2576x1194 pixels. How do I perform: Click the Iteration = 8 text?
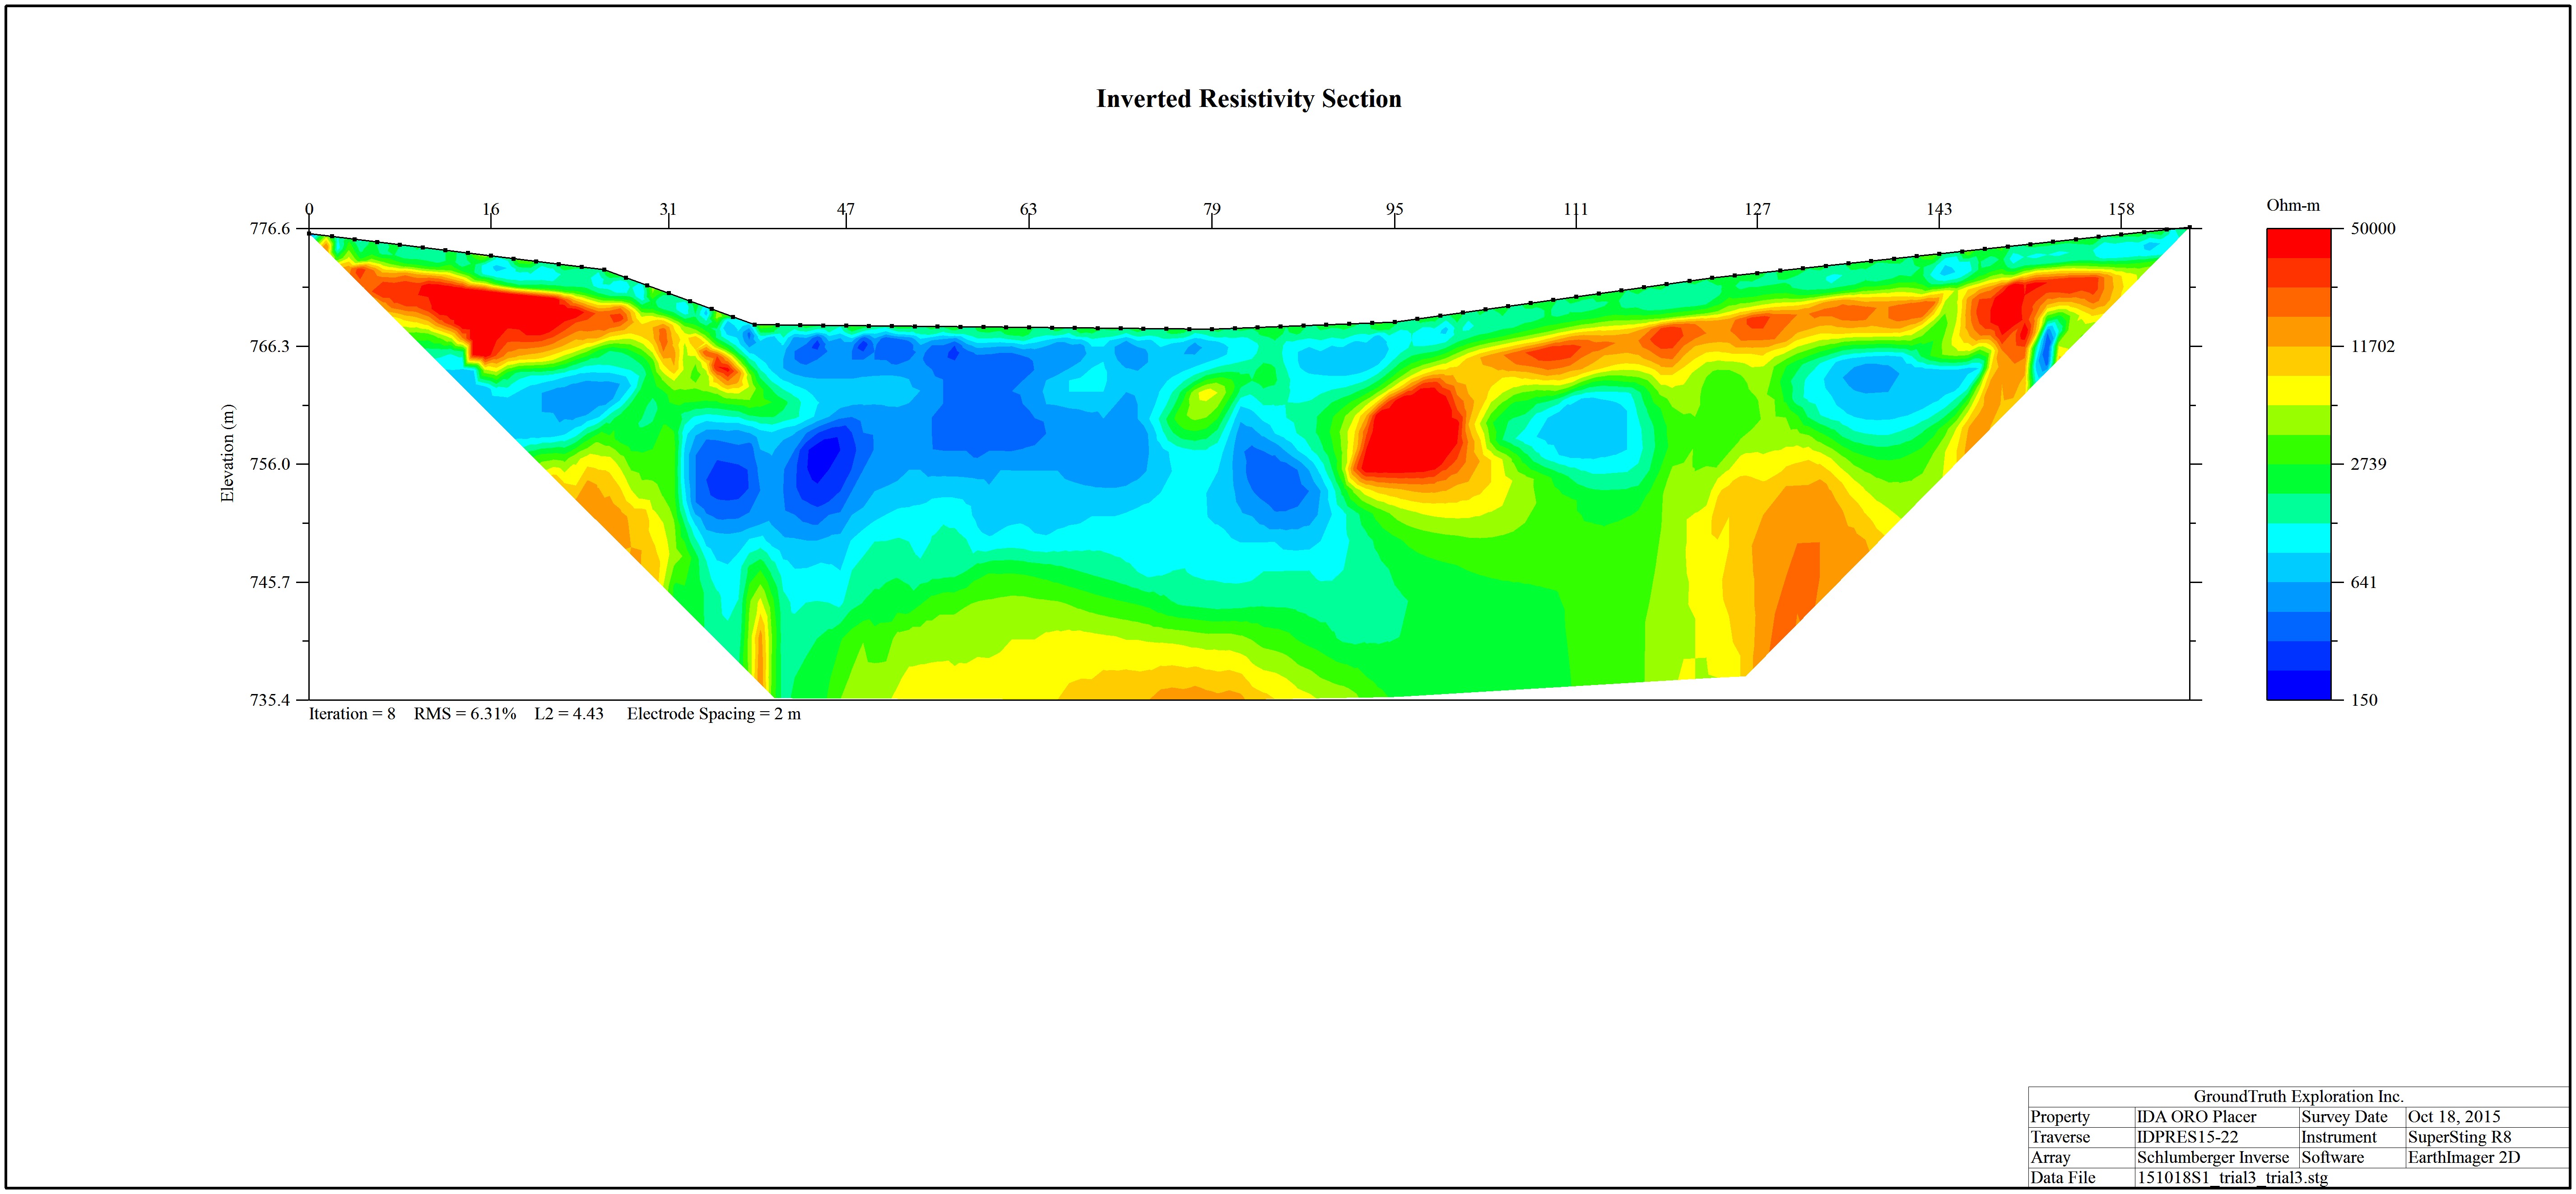[x=352, y=713]
